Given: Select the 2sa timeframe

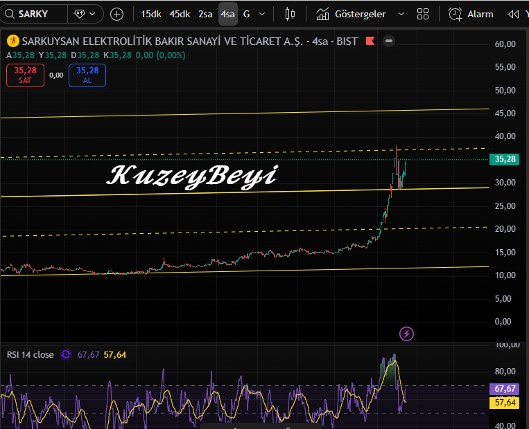Looking at the screenshot, I should click(x=205, y=14).
